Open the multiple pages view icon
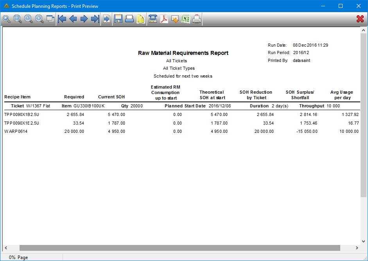Image resolution: width=368 pixels, height=261 pixels. coord(50,19)
